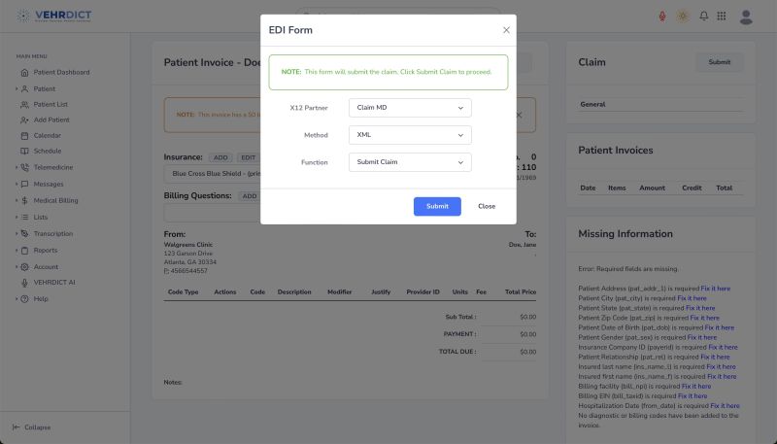Open the Method dropdown showing XML
This screenshot has width=777, height=444.
(409, 135)
